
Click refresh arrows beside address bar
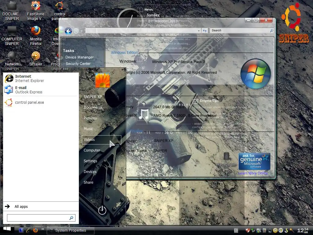click(x=204, y=31)
